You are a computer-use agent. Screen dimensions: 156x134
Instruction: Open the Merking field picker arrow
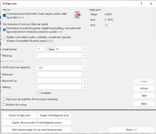pyautogui.click(x=84, y=56)
